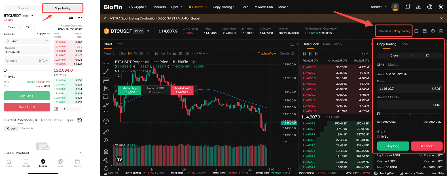Expand the Futures navigation dropdown
This screenshot has width=447, height=176.
(197, 7)
